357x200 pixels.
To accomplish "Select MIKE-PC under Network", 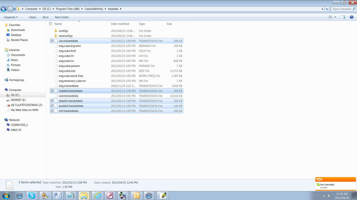I will [x=16, y=130].
